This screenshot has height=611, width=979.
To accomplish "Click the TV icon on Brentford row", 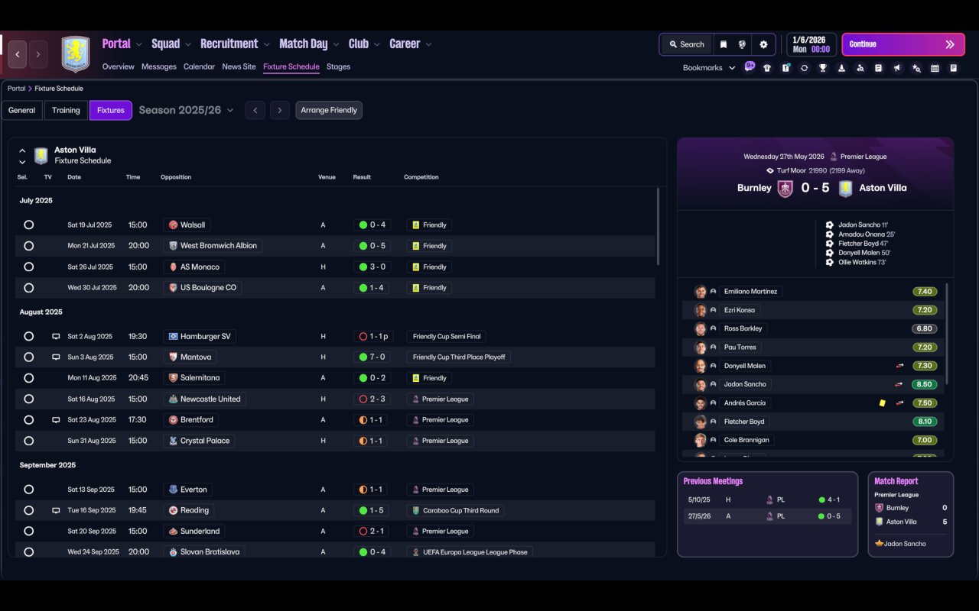I will point(56,420).
